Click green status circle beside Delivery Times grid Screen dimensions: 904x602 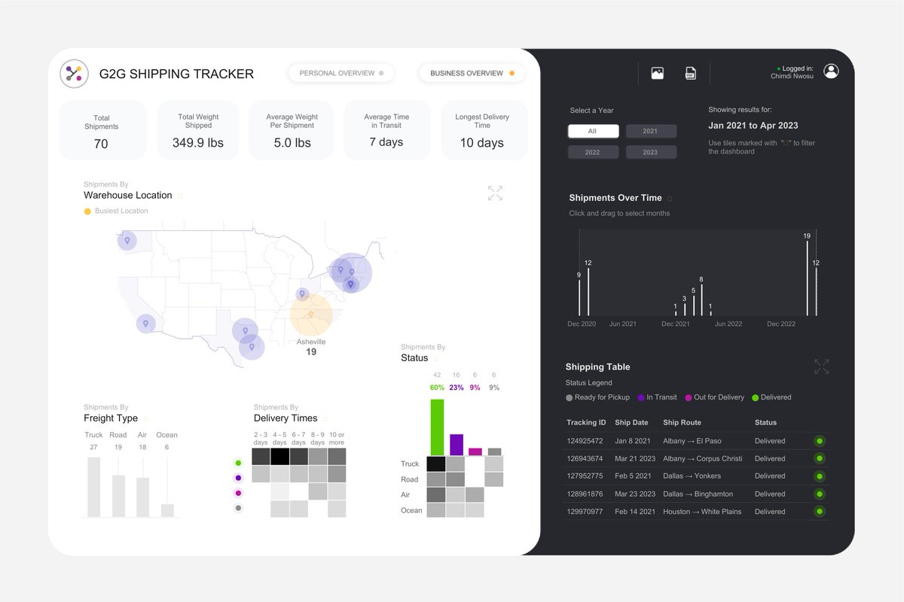238,463
